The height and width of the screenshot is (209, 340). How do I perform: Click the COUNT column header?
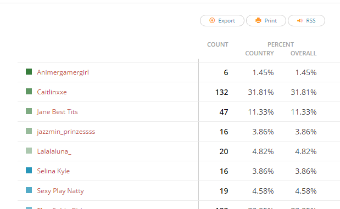[x=218, y=44]
